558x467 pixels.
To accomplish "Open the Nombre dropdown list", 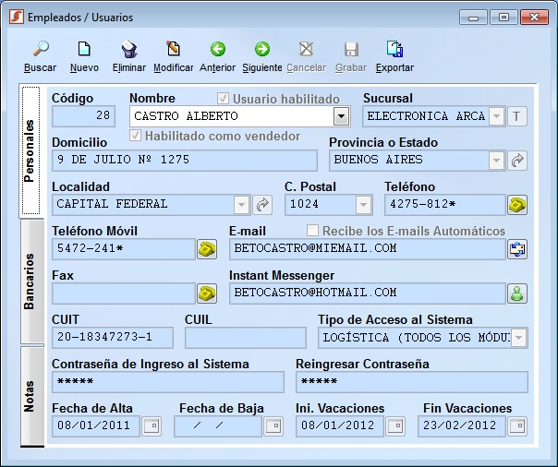I will tap(342, 116).
